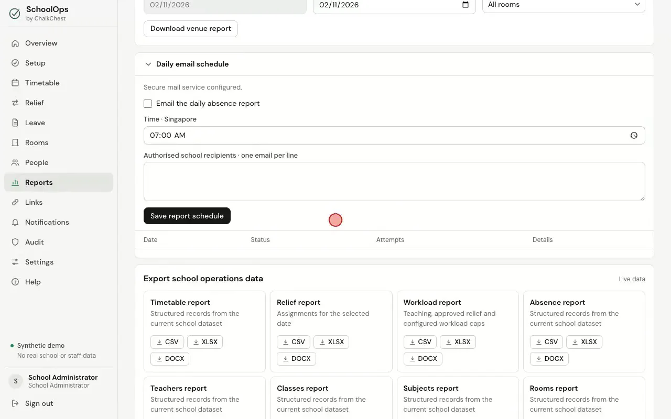Download Relief report as XLSX
Screen dimensions: 671x419
(331, 342)
